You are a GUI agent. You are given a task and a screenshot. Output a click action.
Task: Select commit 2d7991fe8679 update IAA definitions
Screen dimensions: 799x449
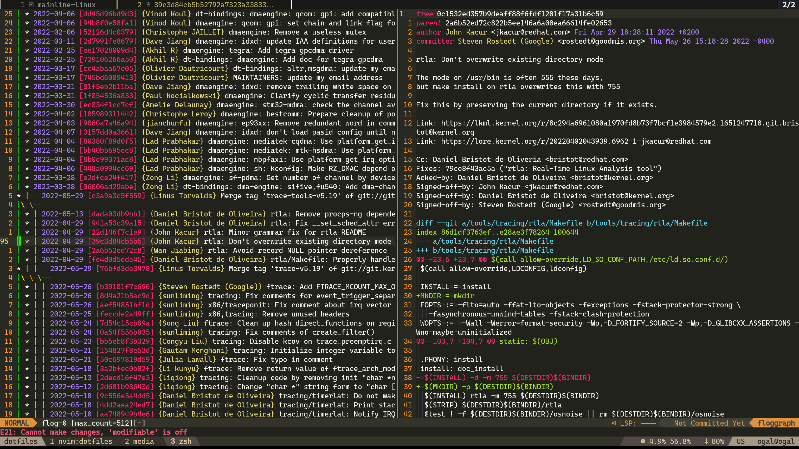pyautogui.click(x=207, y=41)
